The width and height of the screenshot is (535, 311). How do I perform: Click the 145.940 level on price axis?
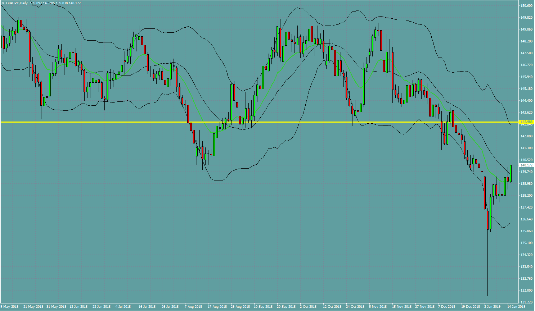point(526,77)
